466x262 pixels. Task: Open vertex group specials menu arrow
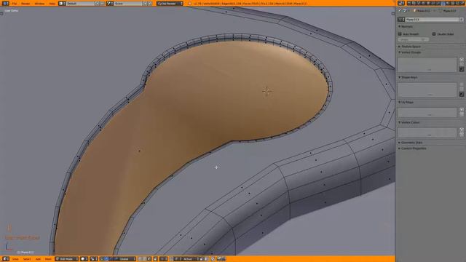pos(462,69)
